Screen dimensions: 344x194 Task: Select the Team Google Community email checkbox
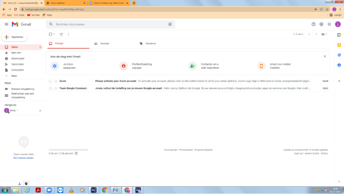(x=50, y=89)
